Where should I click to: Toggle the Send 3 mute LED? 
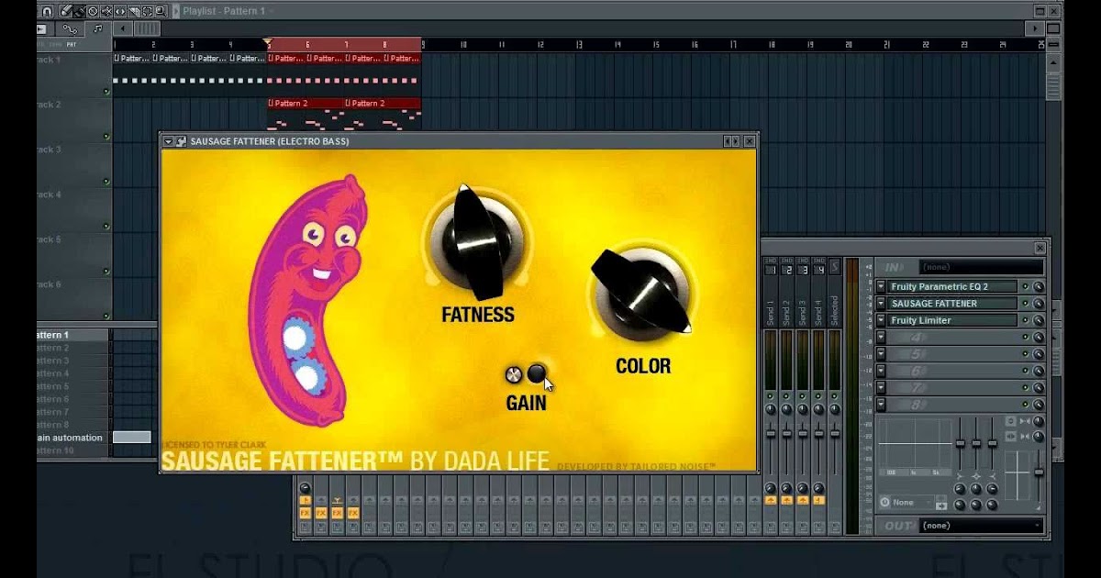click(x=803, y=395)
